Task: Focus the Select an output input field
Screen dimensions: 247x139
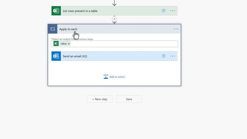Action: coord(114,44)
